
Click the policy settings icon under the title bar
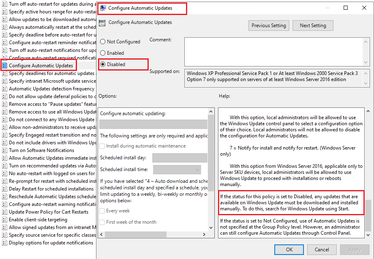[x=103, y=23]
